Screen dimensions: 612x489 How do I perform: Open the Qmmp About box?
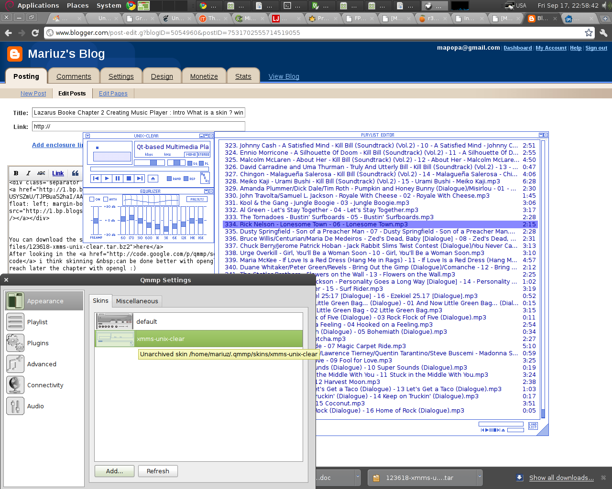coord(205,178)
